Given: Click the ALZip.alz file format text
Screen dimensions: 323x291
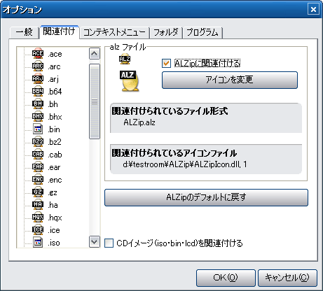Looking at the screenshot, I should [x=139, y=122].
